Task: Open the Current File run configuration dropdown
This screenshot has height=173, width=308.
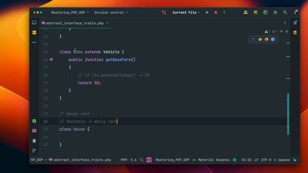Action: [x=186, y=12]
